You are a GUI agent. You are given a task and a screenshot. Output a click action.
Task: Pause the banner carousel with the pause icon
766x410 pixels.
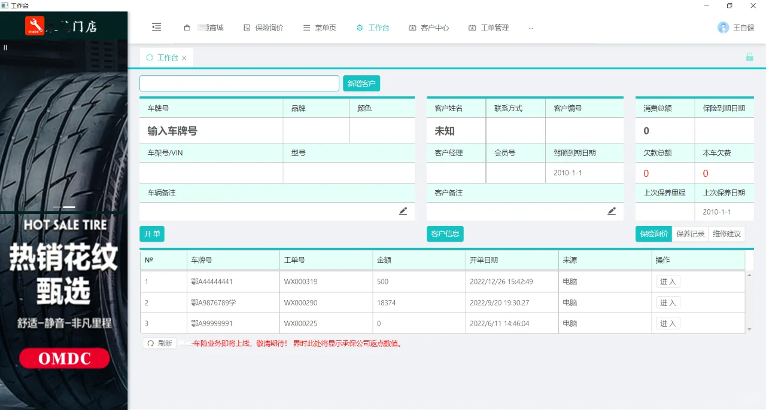[5, 47]
